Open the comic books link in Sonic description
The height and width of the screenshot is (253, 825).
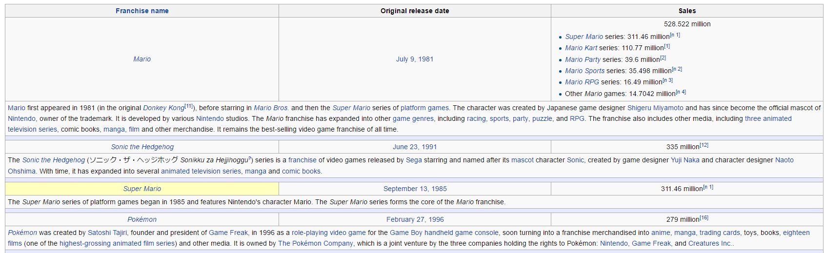coord(301,171)
